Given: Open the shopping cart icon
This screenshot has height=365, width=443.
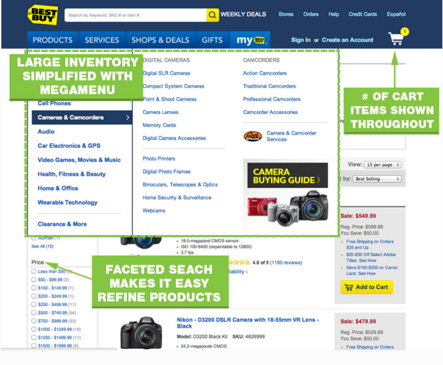Looking at the screenshot, I should point(396,38).
